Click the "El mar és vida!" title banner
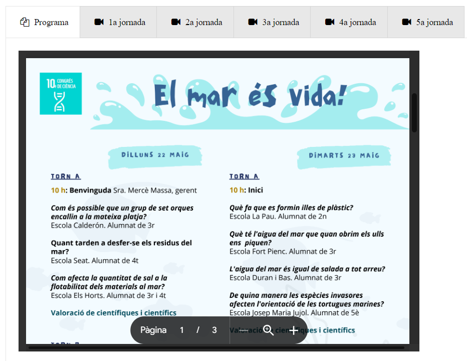The width and height of the screenshot is (467, 361). point(249,96)
